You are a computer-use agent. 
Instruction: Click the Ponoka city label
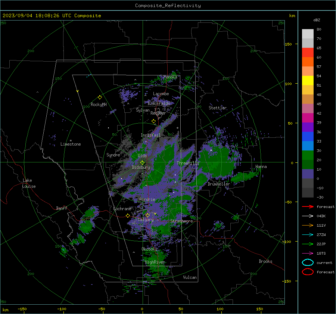point(170,77)
